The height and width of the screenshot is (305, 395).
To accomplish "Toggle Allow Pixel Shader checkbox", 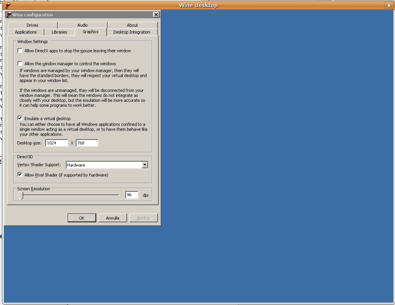I will point(20,174).
